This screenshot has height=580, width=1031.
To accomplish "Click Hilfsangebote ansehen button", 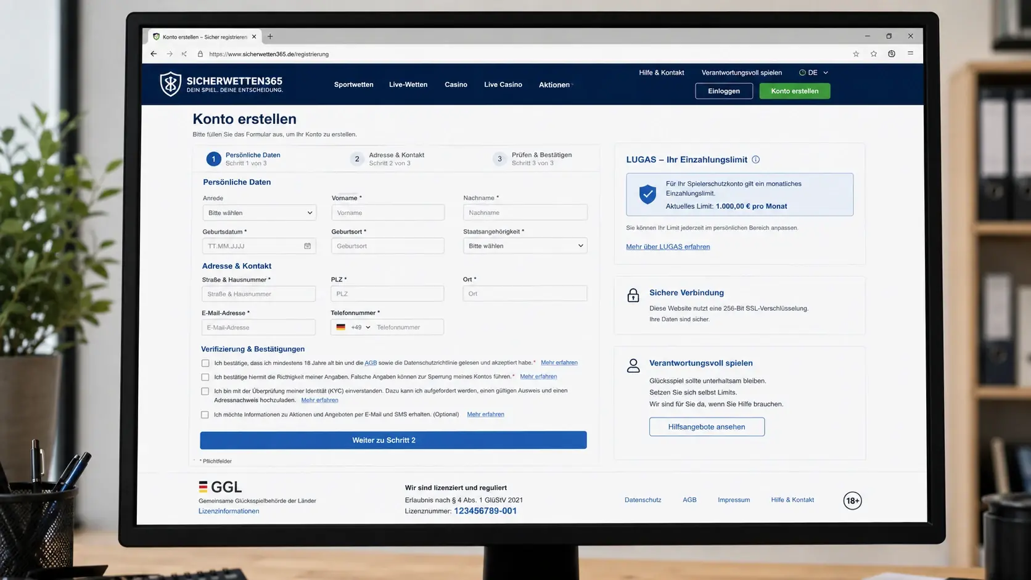I will [707, 427].
